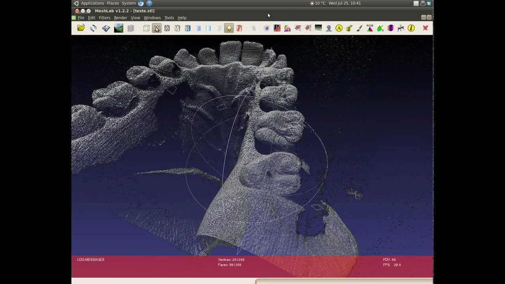The height and width of the screenshot is (284, 505).
Task: Click the Save Snapshot landscape icon
Action: pyautogui.click(x=118, y=28)
